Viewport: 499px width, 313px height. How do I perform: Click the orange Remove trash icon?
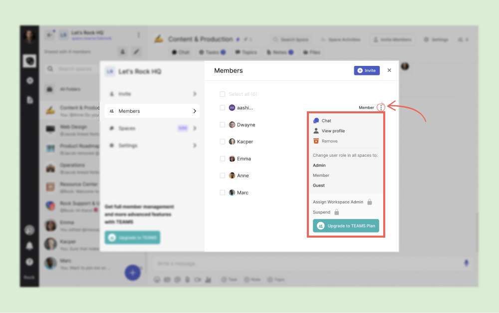point(316,141)
